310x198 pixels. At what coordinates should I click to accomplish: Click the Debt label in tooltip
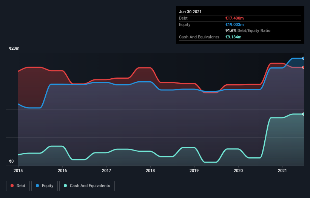[x=183, y=18]
